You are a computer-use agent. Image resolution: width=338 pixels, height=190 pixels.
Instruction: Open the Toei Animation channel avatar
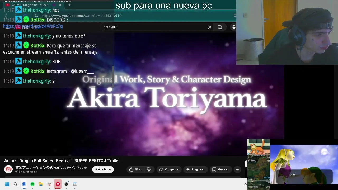point(8,169)
